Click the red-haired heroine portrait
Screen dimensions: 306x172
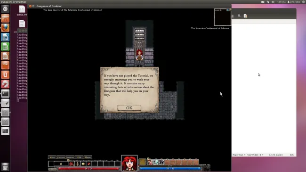[129, 163]
